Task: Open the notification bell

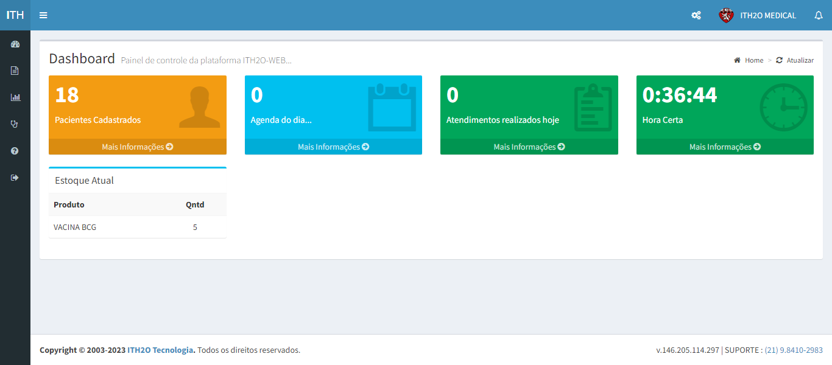Action: [x=819, y=15]
